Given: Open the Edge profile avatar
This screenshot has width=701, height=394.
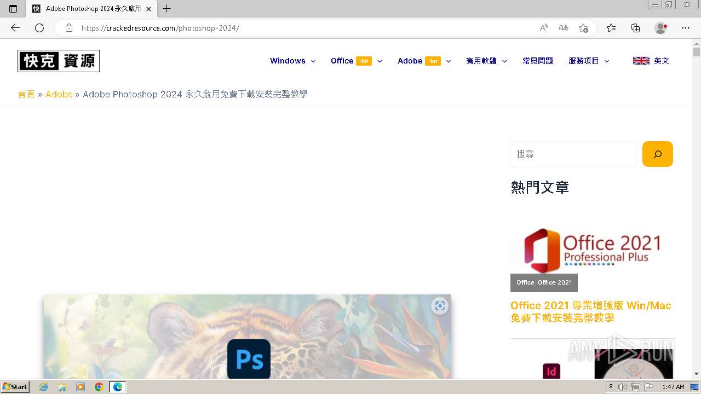Looking at the screenshot, I should [661, 28].
